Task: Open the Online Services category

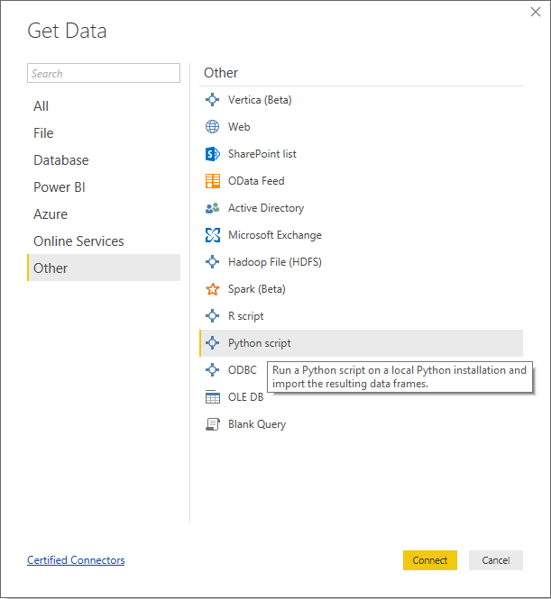Action: (x=104, y=241)
